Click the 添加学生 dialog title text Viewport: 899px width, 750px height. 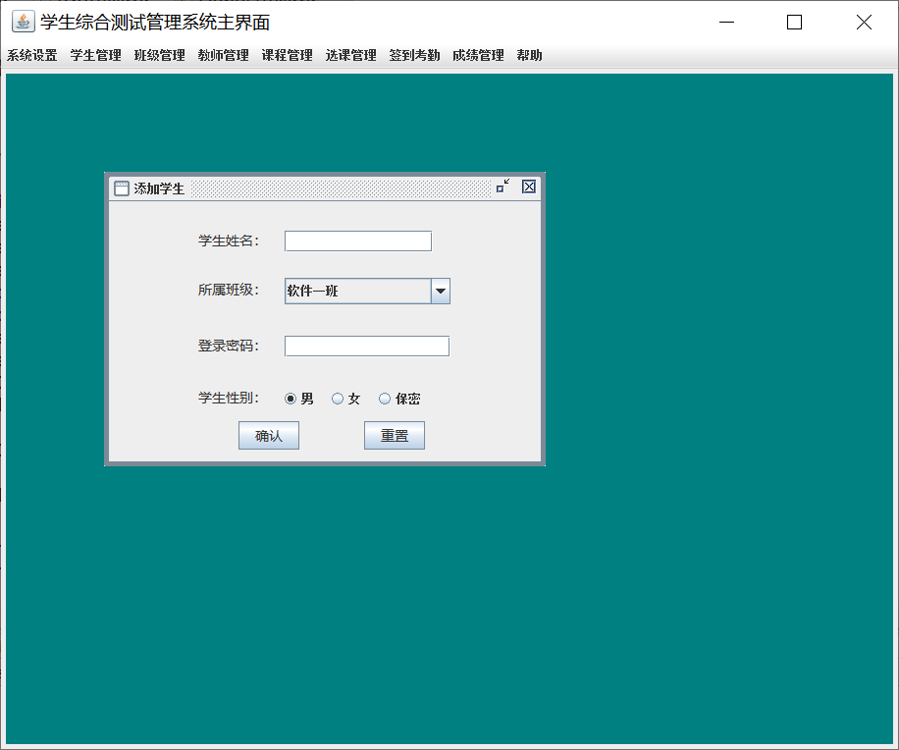[159, 188]
